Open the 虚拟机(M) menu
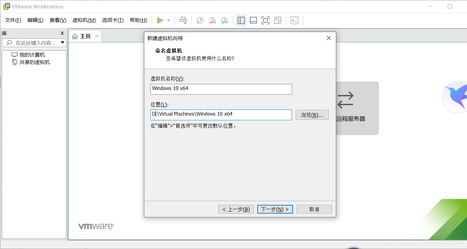This screenshot has width=467, height=249. coord(84,20)
